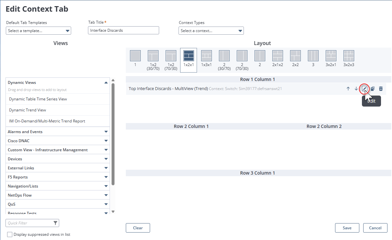This screenshot has width=392, height=240.
Task: Move the view up with the arrow icon
Action: coord(348,88)
